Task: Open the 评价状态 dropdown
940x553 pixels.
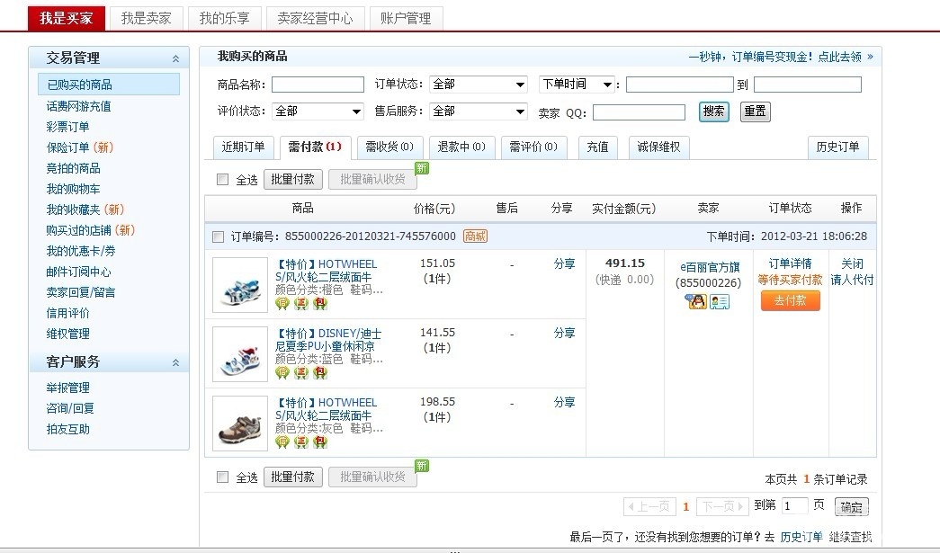Action: pyautogui.click(x=318, y=111)
